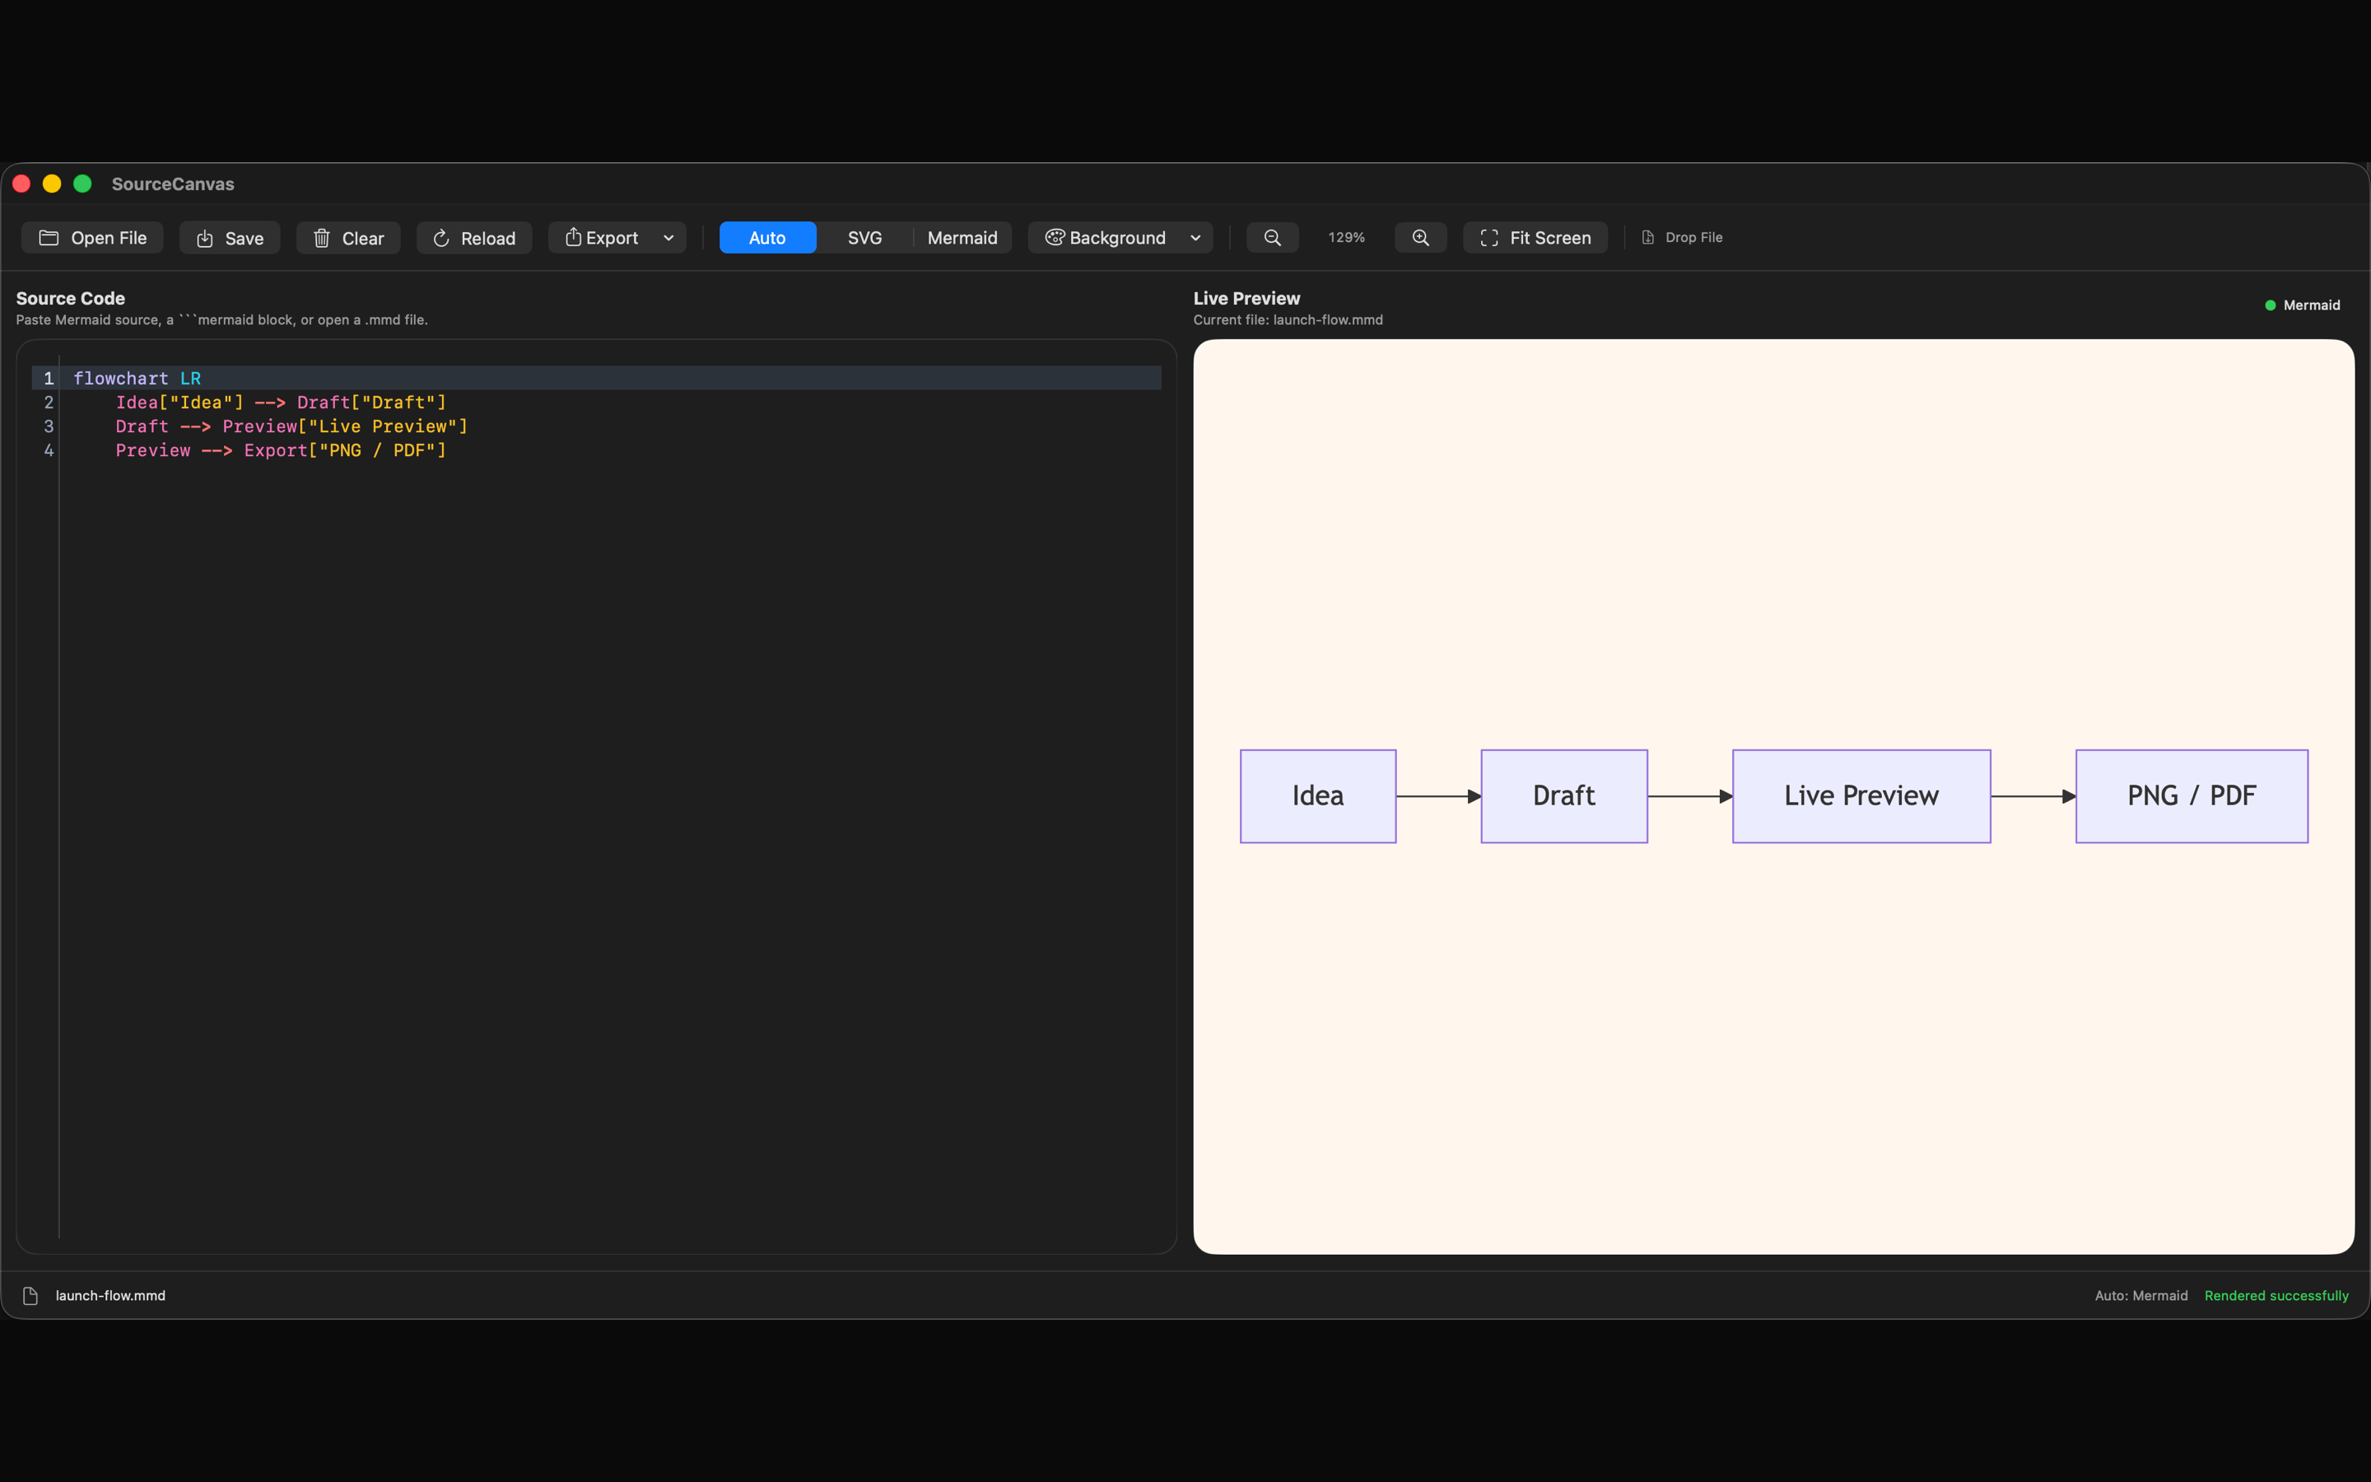The height and width of the screenshot is (1482, 2371).
Task: Click the Clear button label
Action: 362,238
